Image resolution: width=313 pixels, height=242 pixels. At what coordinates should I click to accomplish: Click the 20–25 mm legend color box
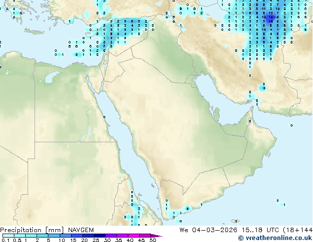[x=88, y=236]
